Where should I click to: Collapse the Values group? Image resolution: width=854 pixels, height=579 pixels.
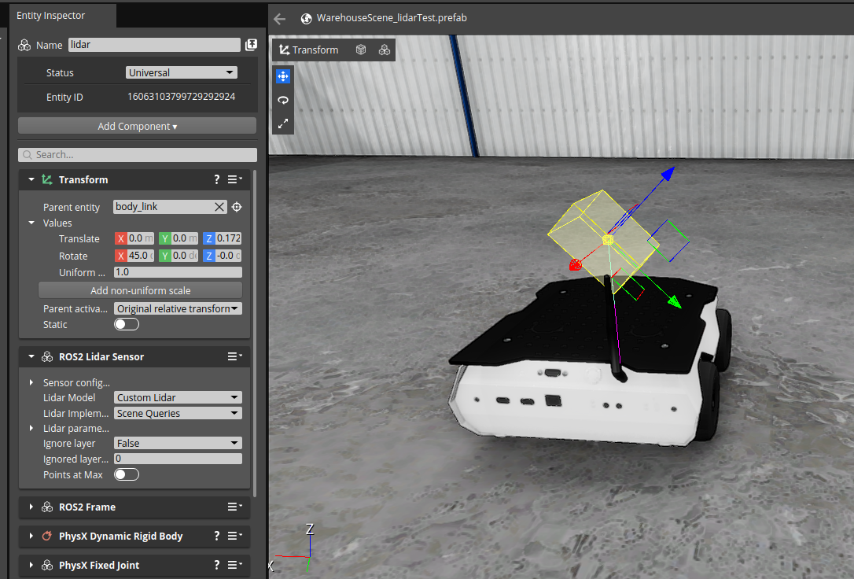click(x=31, y=223)
